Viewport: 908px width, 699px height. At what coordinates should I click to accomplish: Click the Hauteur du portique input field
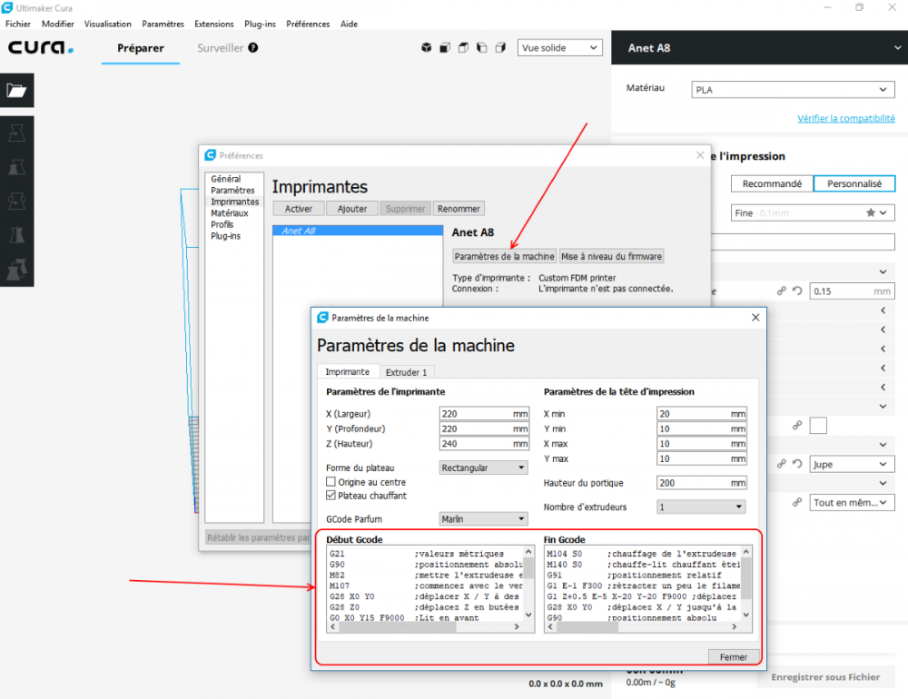[701, 482]
